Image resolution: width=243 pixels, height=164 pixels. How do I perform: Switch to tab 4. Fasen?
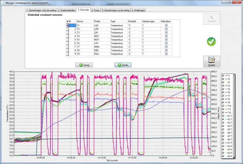(x=95, y=9)
